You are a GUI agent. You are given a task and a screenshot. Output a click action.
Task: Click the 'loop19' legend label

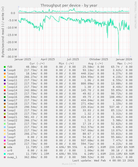pyautogui.click(x=12, y=107)
